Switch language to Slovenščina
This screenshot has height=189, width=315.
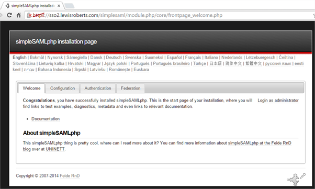point(24,63)
